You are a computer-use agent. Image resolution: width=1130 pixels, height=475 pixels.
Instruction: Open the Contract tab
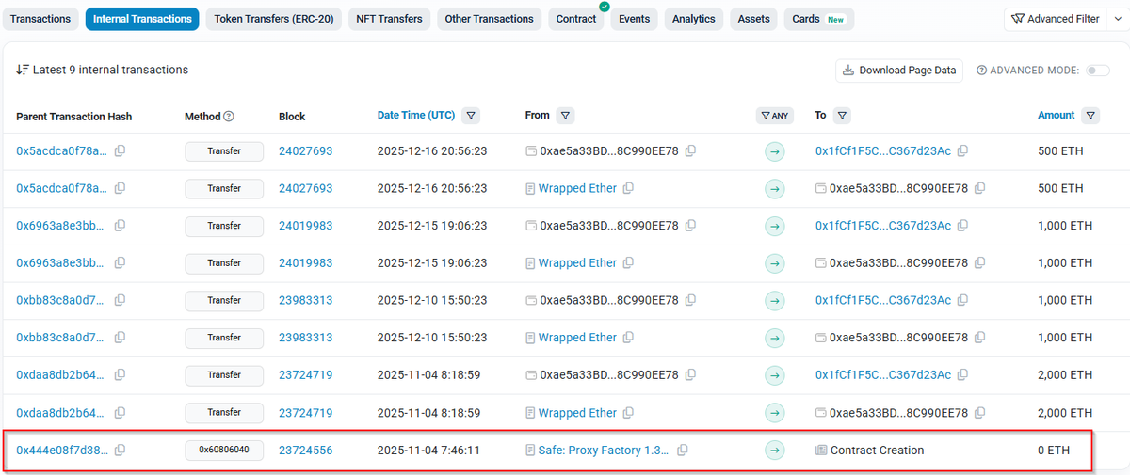pyautogui.click(x=576, y=19)
